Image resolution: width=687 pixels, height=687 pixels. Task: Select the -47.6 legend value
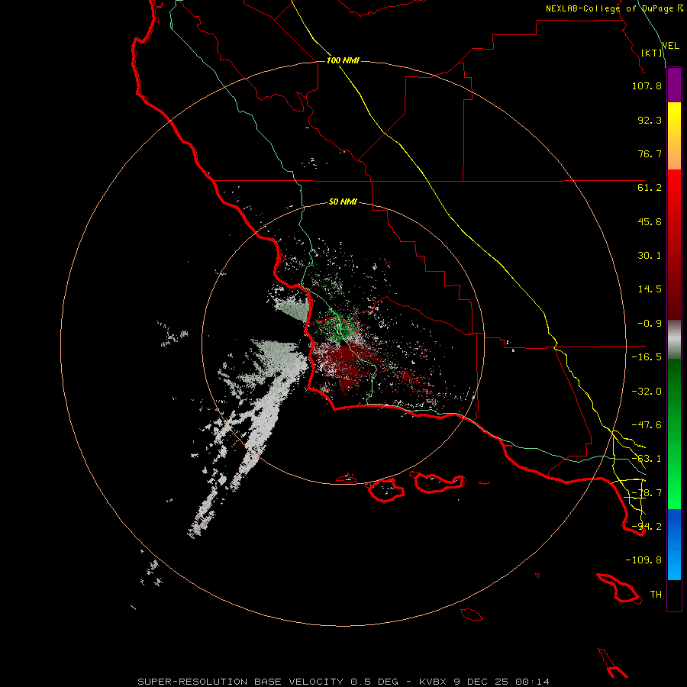[647, 425]
